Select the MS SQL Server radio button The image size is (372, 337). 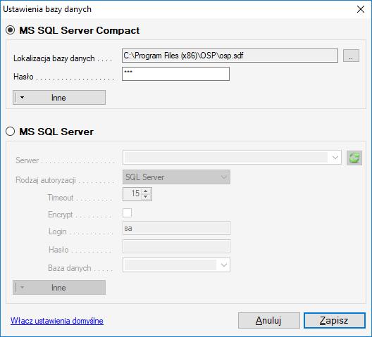(x=11, y=132)
